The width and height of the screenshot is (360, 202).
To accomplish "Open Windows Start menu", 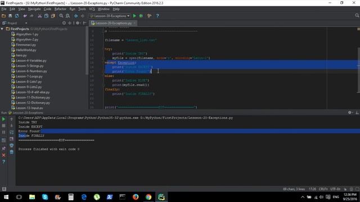I will pyautogui.click(x=6, y=197).
